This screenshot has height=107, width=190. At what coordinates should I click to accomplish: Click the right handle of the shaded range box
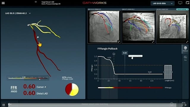pos(172,72)
